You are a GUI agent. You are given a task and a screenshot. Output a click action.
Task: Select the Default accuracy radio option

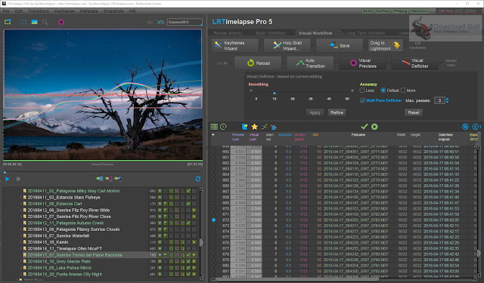click(383, 91)
